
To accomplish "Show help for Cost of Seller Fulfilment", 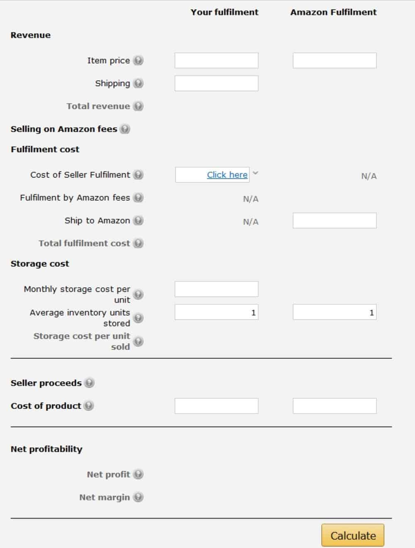I will 138,175.
